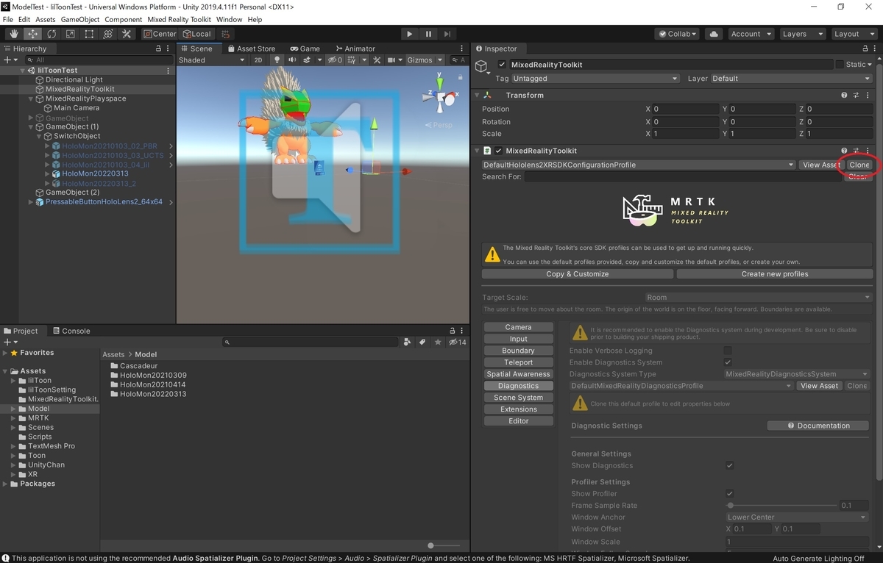This screenshot has width=883, height=563.
Task: Open Target Scale dropdown showing Room
Action: pyautogui.click(x=757, y=298)
